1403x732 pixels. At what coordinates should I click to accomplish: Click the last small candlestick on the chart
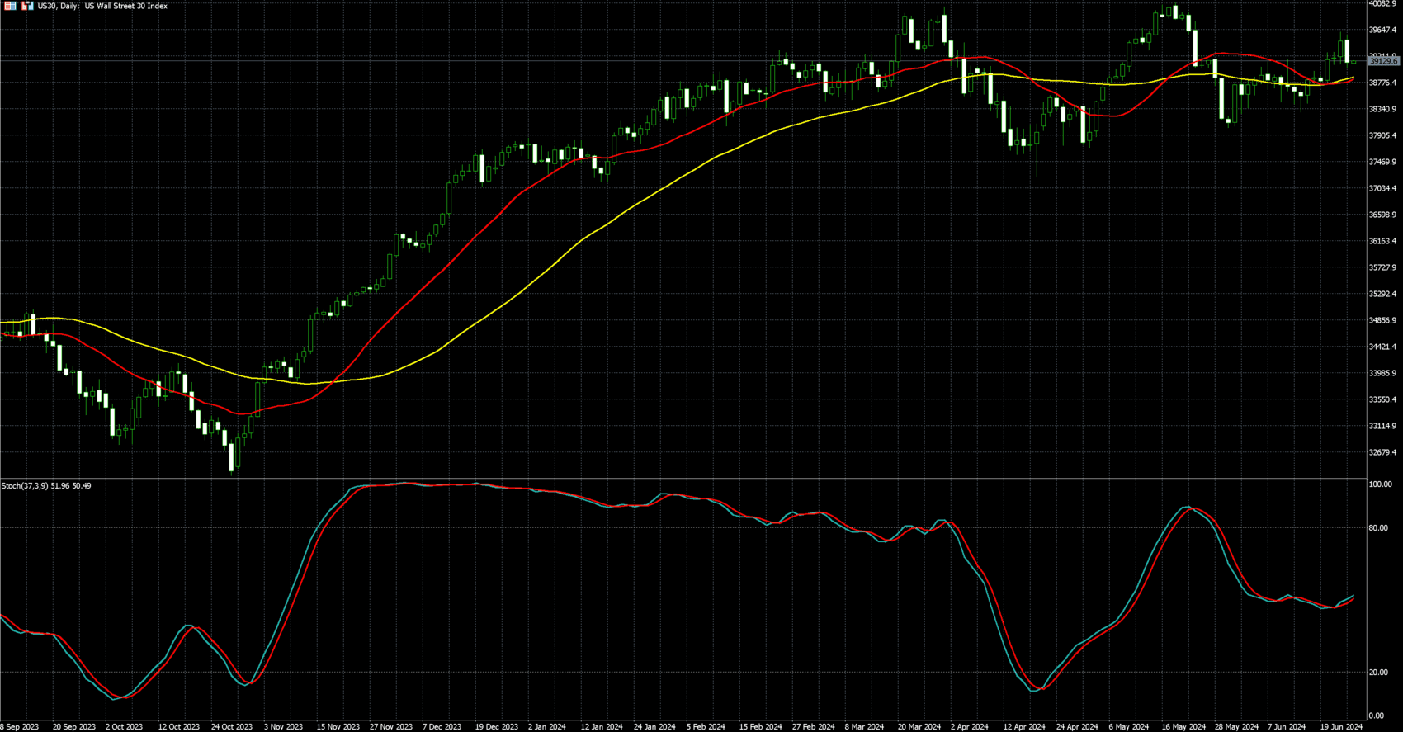(1354, 62)
